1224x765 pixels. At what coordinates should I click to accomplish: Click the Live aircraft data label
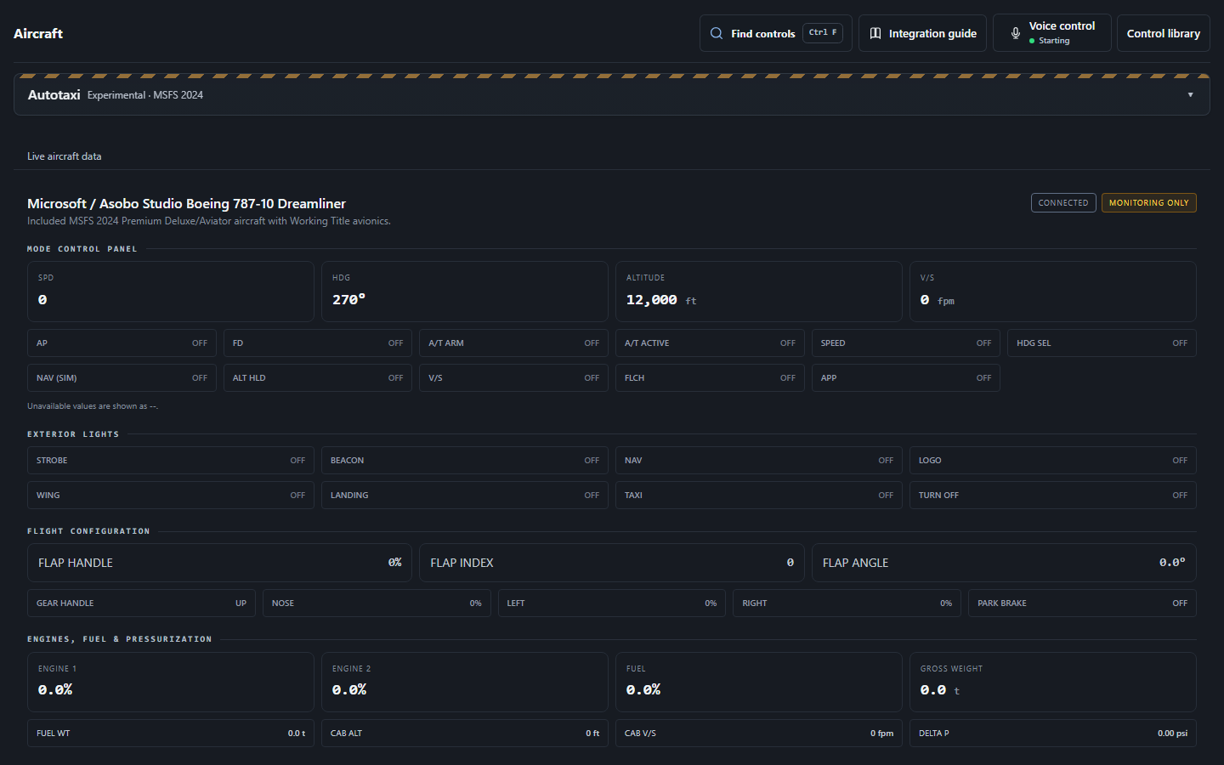[64, 156]
